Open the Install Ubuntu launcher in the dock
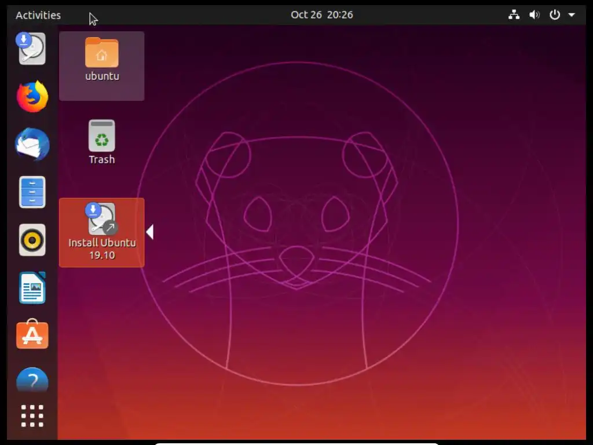Viewport: 593px width, 445px height. click(x=32, y=49)
